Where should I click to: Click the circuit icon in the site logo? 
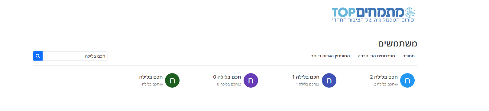pyautogui.click(x=410, y=13)
